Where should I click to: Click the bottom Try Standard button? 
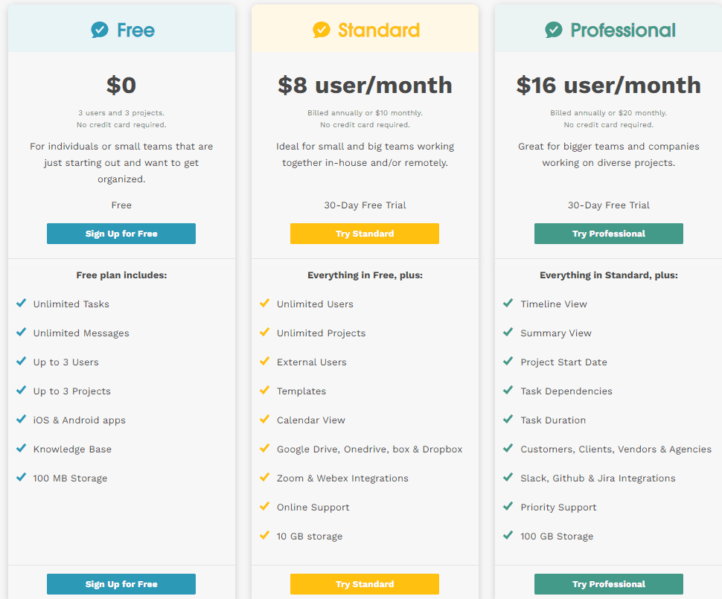365,584
